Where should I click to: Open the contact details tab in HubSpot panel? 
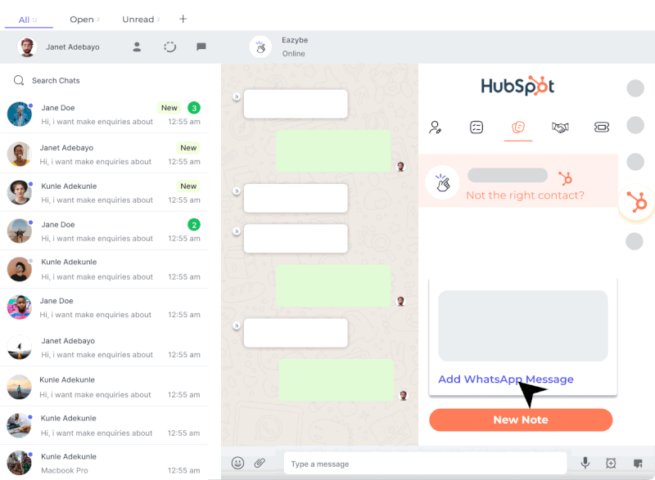click(x=435, y=126)
